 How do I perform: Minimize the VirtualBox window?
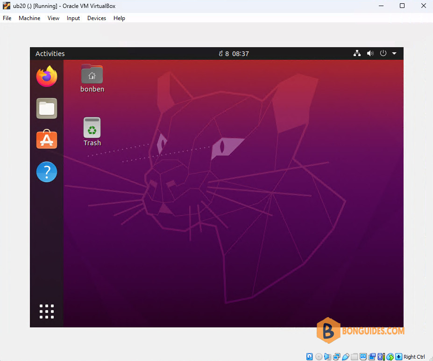[x=381, y=6]
